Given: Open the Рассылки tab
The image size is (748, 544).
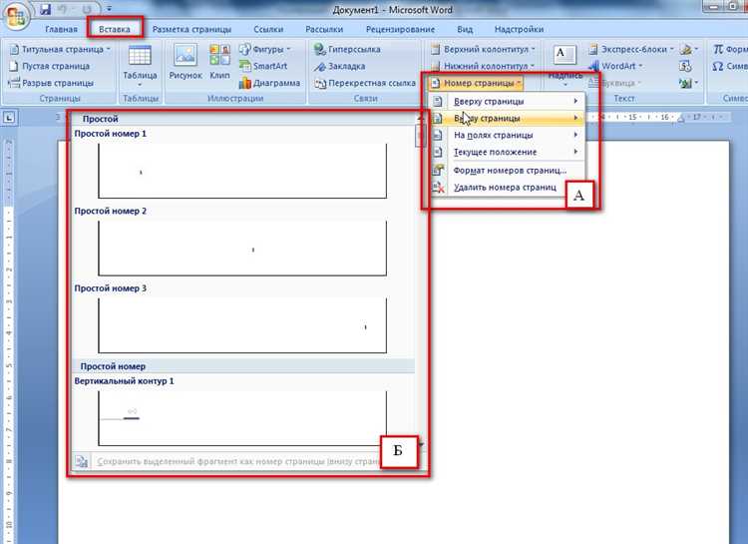Looking at the screenshot, I should [324, 29].
